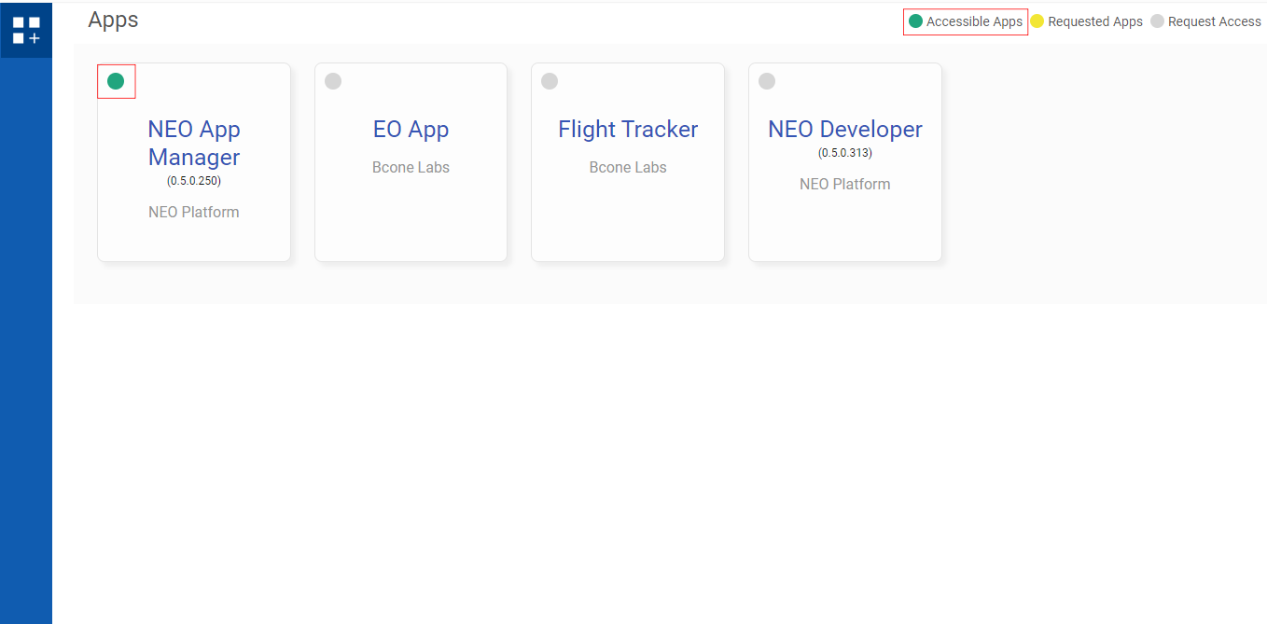Click gray status dot on NEO Developer card

tap(767, 81)
